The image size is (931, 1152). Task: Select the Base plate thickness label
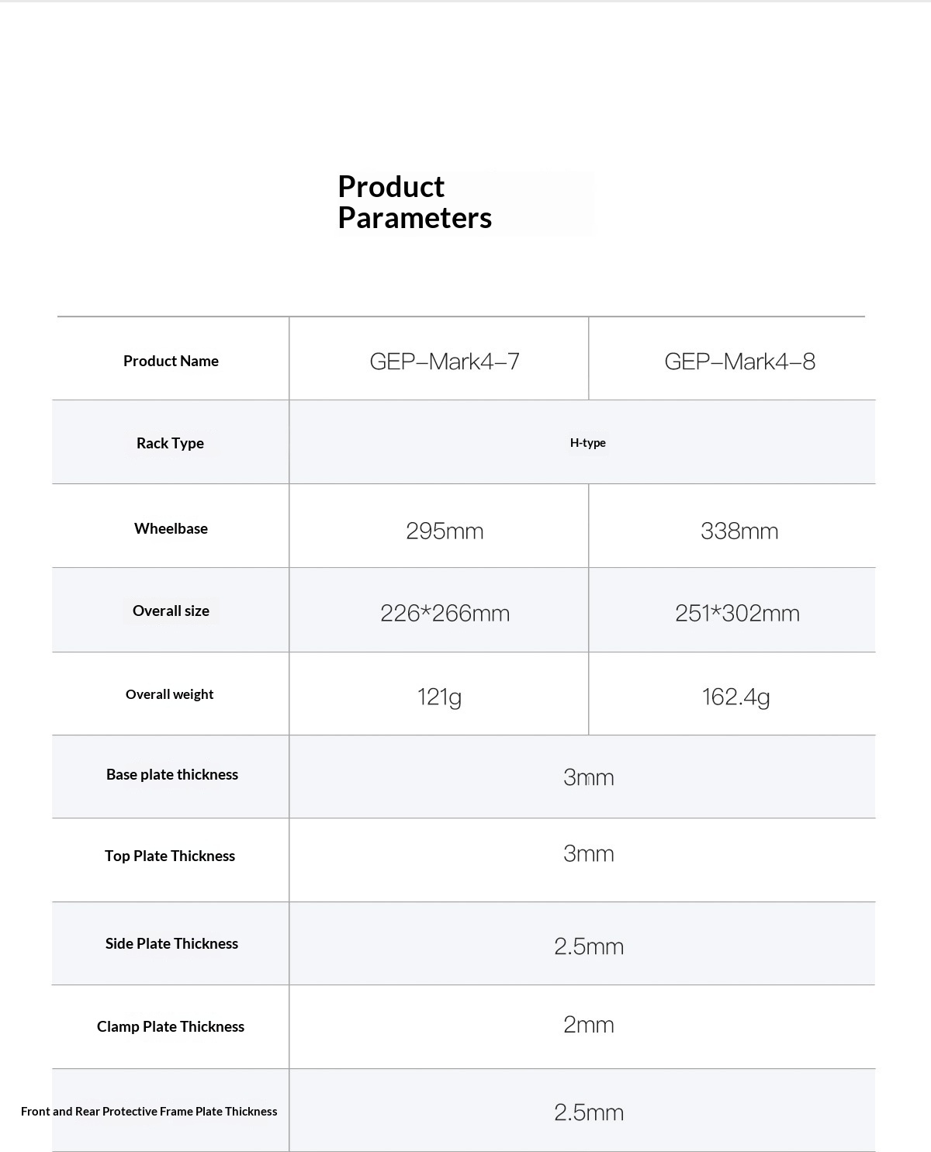(x=172, y=774)
